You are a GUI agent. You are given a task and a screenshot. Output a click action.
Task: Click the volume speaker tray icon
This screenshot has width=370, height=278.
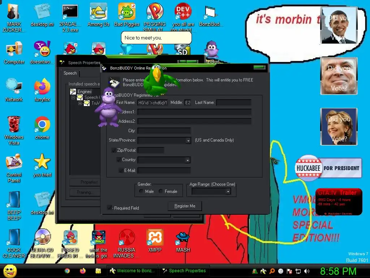pyautogui.click(x=307, y=271)
